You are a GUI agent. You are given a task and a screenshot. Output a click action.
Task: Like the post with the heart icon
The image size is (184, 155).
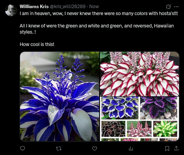[95, 148]
